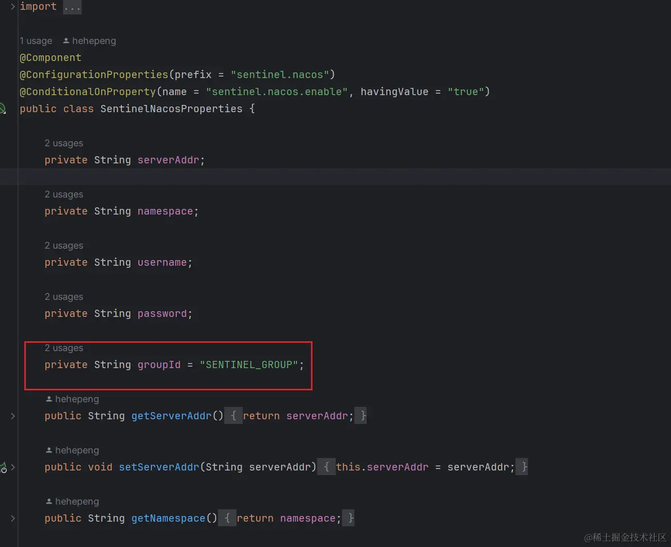Click the opening brace fold of getServerAddr body
The width and height of the screenshot is (671, 547).
(233, 416)
